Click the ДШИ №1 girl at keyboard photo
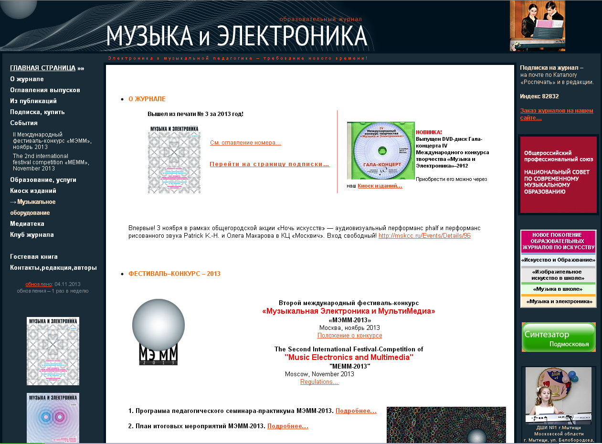 [558, 395]
